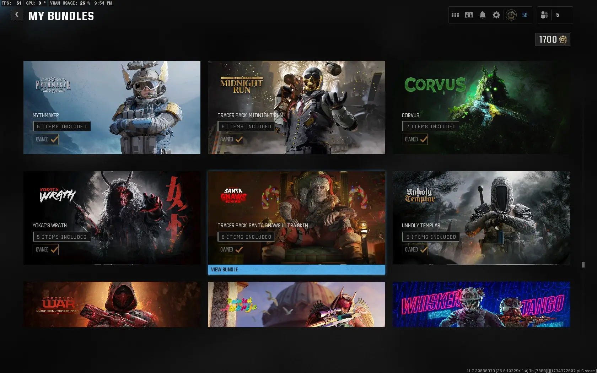Open the social friends icon
Screen dimensions: 597x373
(544, 15)
